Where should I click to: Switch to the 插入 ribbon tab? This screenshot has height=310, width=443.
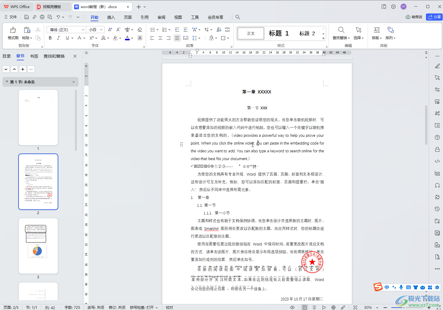coord(111,17)
